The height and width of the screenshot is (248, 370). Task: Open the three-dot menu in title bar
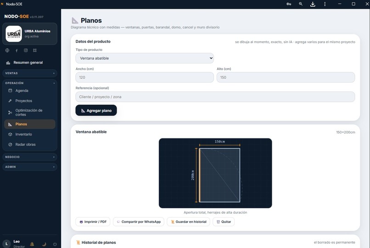click(325, 4)
